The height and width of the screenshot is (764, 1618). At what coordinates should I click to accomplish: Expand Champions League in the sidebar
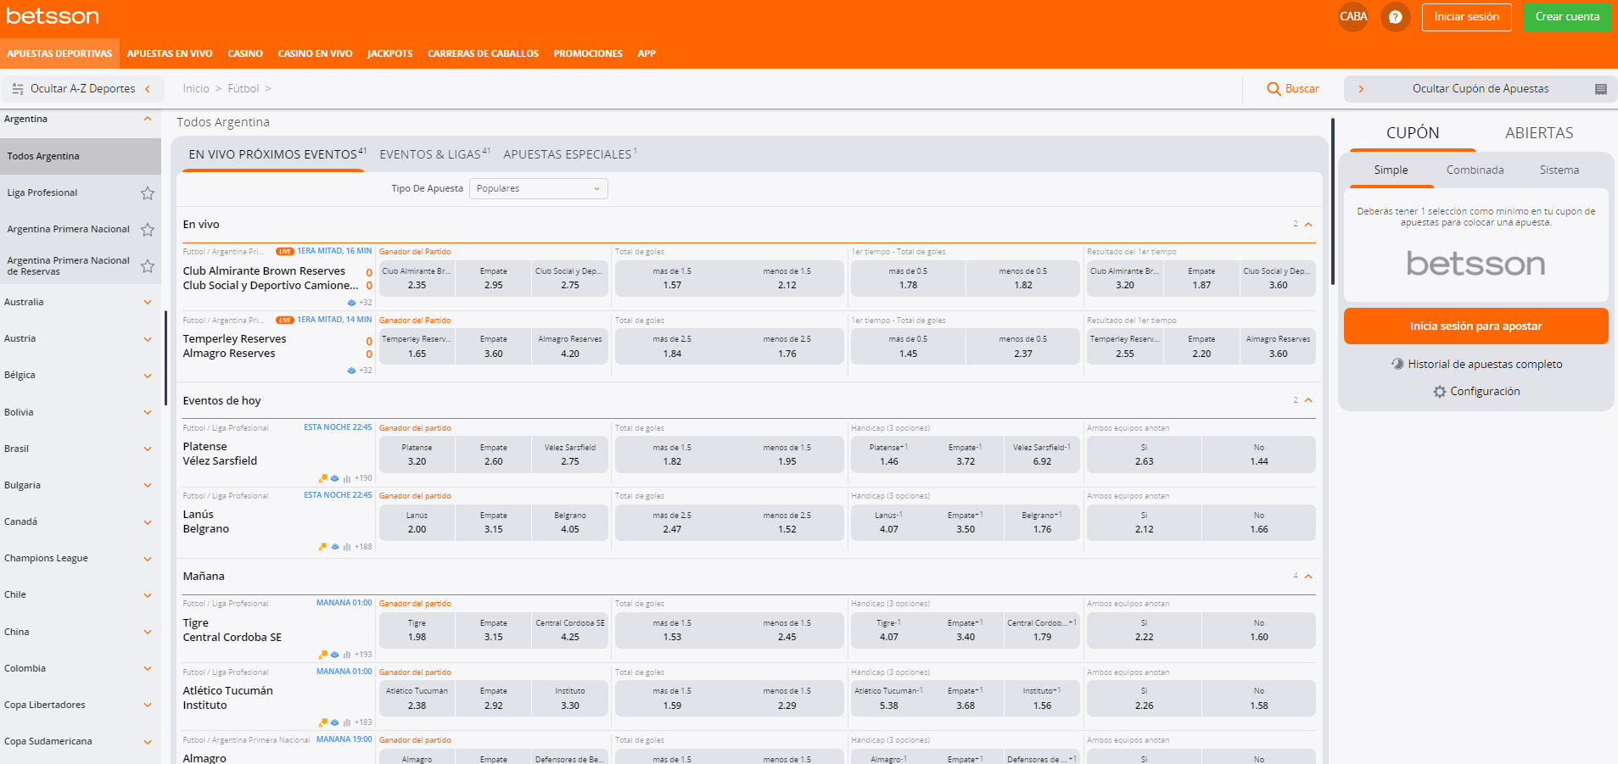(x=148, y=559)
